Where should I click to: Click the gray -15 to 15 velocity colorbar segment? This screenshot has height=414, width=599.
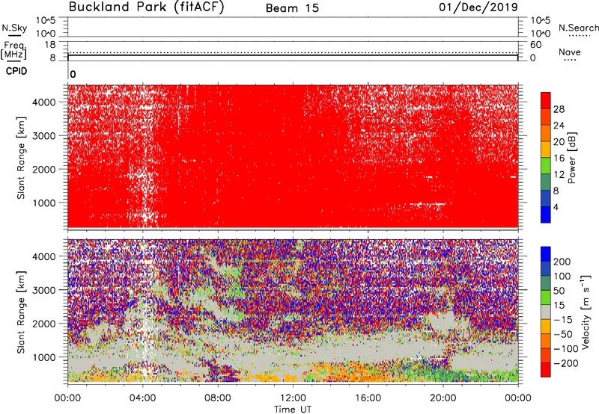[x=546, y=312]
